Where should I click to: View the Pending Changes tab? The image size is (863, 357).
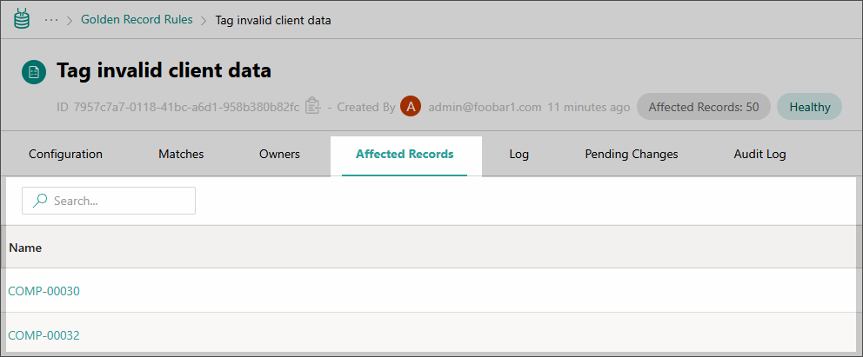pyautogui.click(x=631, y=155)
